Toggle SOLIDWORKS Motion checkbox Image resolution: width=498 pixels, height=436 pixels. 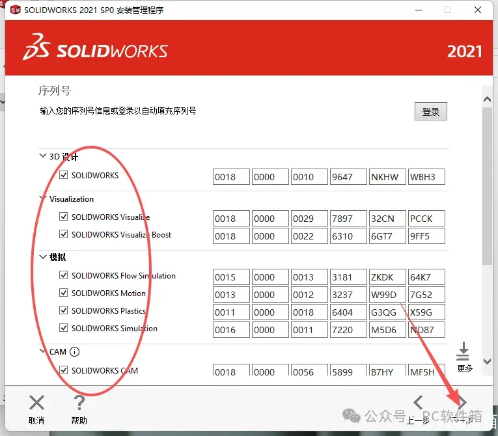pyautogui.click(x=64, y=292)
